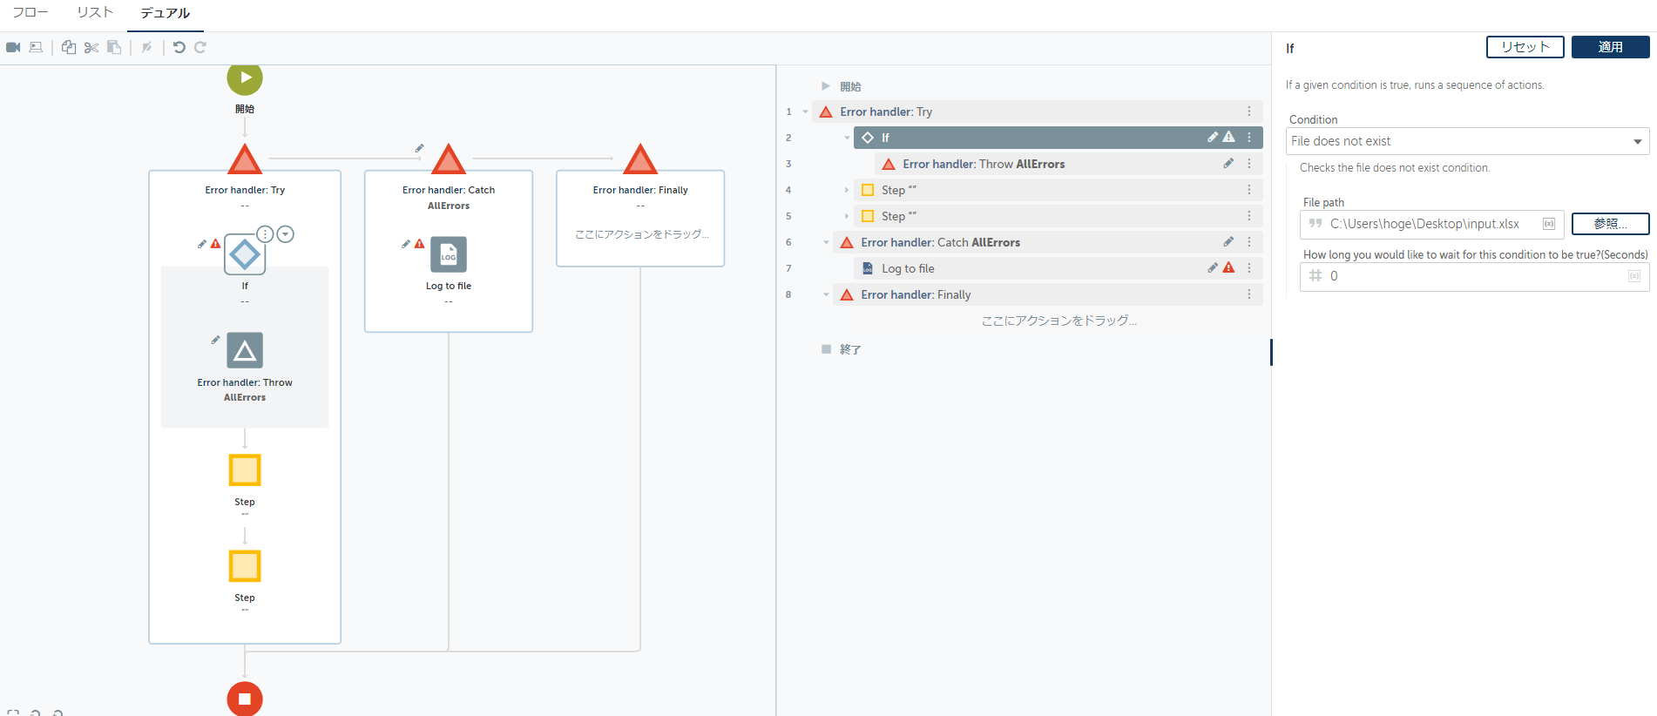Image resolution: width=1657 pixels, height=716 pixels.
Task: Expand the line 5 Step row
Action: [x=847, y=216]
